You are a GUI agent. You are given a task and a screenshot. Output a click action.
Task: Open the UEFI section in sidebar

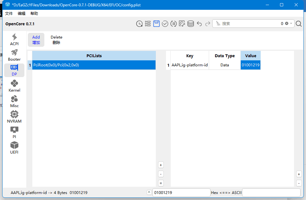point(14,148)
